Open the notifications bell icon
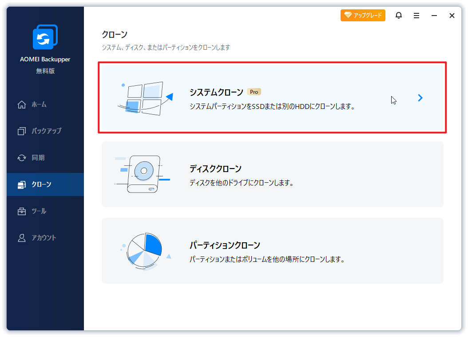 tap(399, 15)
